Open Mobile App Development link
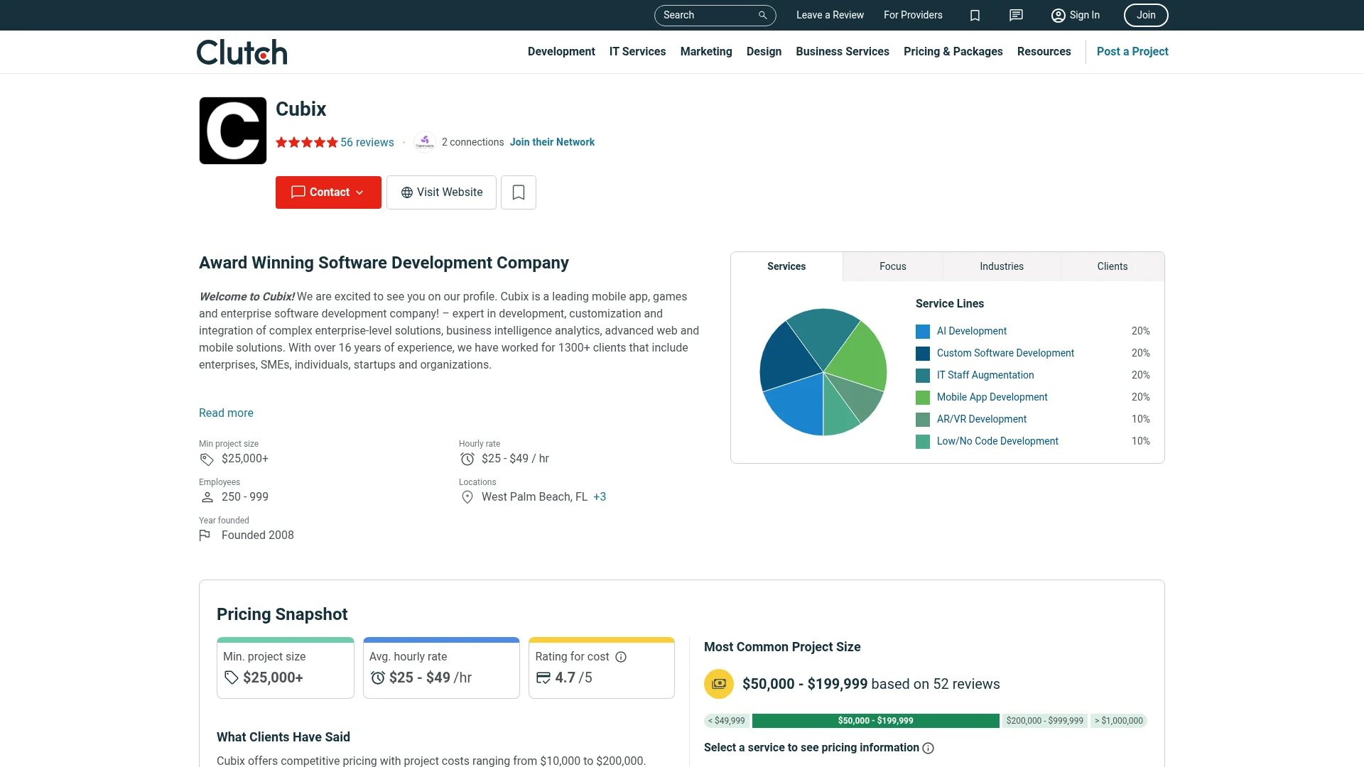Screen dimensions: 1364x767 pos(992,397)
